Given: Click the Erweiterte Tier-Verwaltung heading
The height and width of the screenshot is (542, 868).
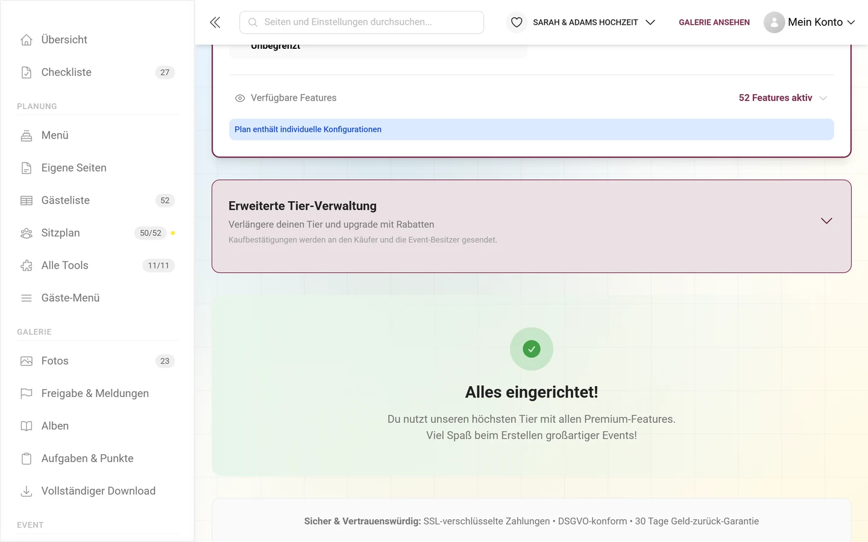Looking at the screenshot, I should 303,206.
